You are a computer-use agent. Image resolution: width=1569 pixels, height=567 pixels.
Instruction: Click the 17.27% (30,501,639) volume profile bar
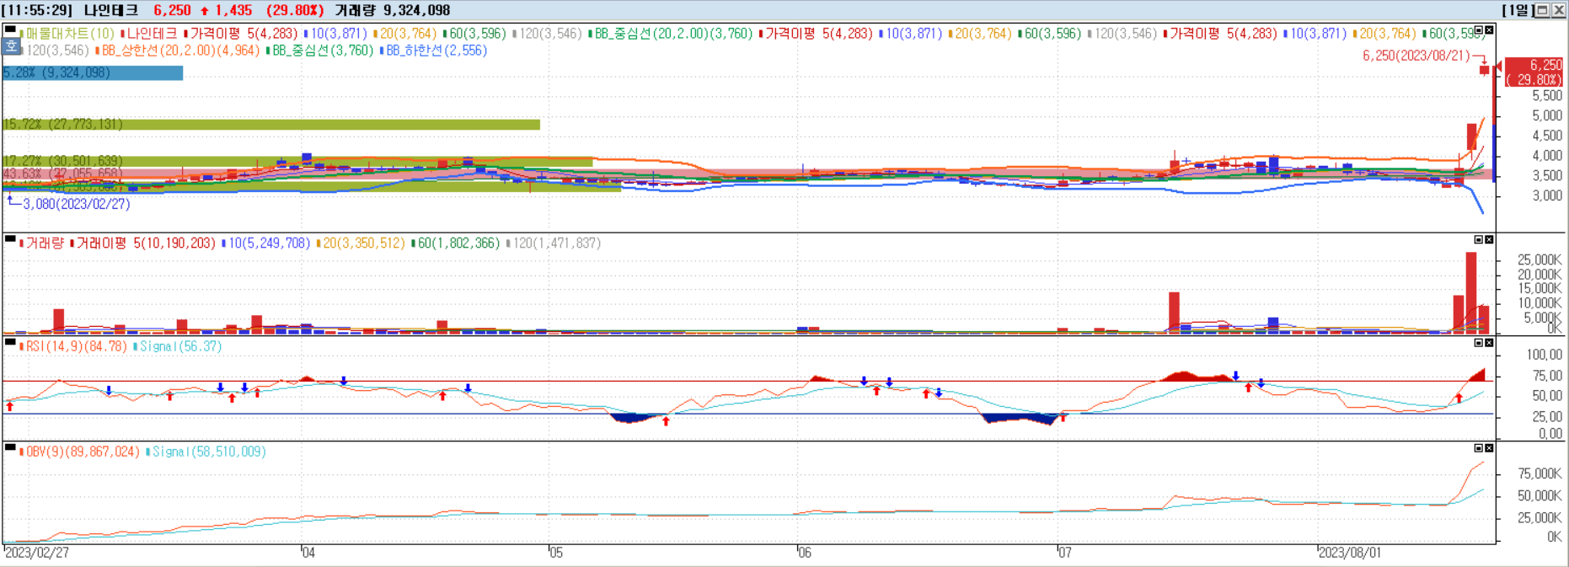(x=297, y=161)
